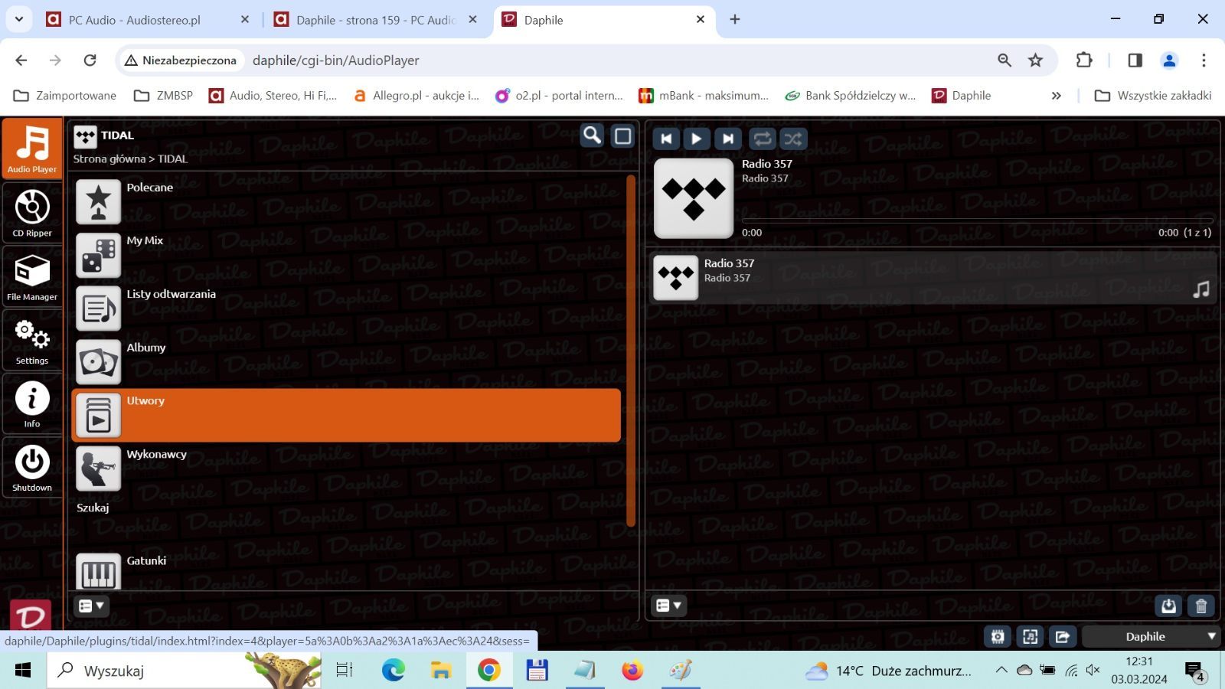
Task: Click the Niezabezpieczona security indicator
Action: [181, 60]
